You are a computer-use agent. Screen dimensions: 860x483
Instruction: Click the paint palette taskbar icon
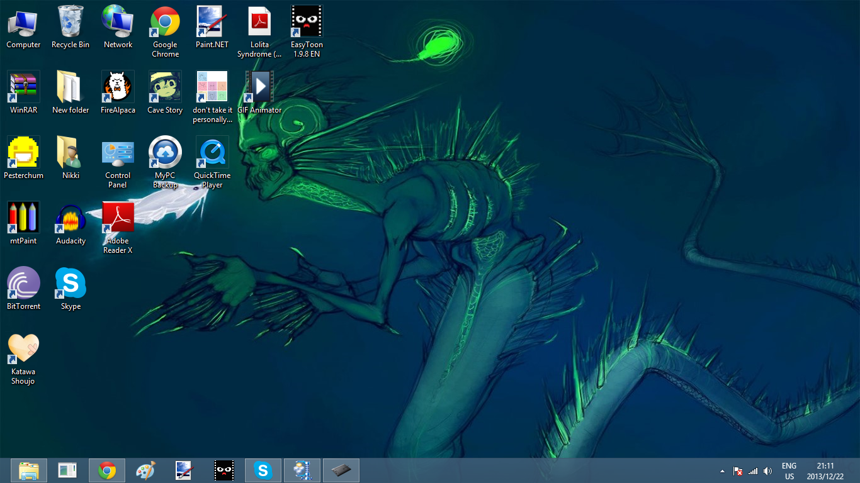(145, 470)
